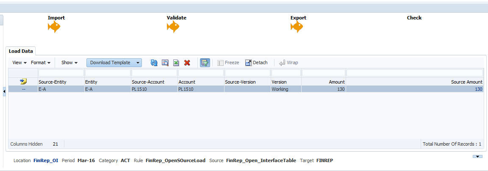Collapse the left panel splitter arrow
Image resolution: width=488 pixels, height=171 pixels.
point(4,91)
